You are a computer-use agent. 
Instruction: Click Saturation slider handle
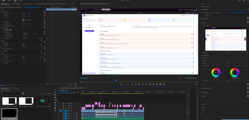tap(228, 65)
